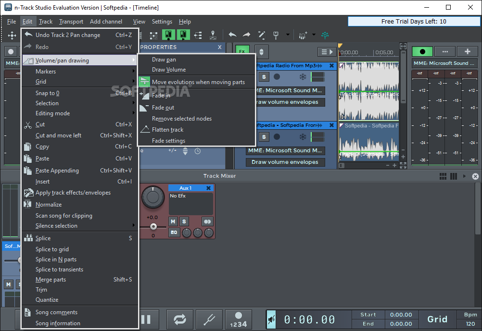Open the File menu
482x331 pixels.
tap(12, 22)
